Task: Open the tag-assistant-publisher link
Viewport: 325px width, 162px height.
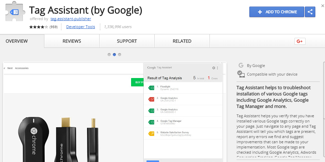Action: [x=71, y=19]
